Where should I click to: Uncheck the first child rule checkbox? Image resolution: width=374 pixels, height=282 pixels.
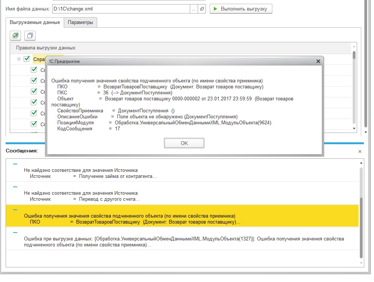(x=34, y=70)
